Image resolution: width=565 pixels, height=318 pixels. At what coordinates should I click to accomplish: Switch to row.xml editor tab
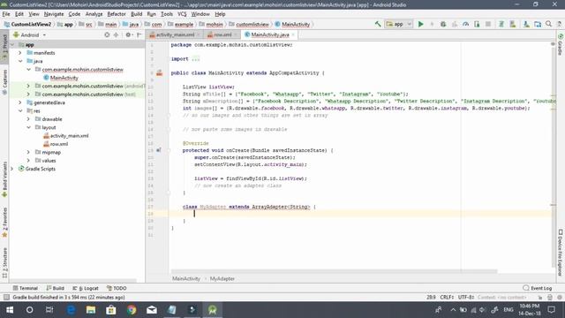222,34
